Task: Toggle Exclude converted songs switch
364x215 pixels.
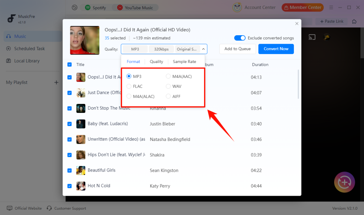Action: 240,38
